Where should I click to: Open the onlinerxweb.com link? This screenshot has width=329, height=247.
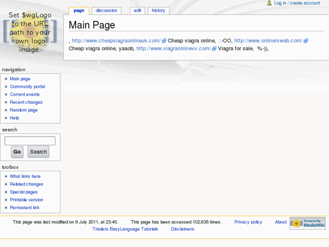(x=268, y=41)
